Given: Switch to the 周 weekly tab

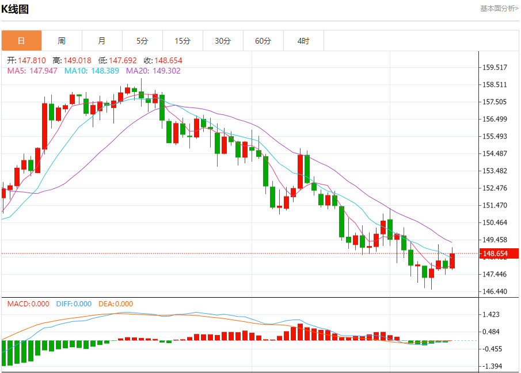Looking at the screenshot, I should point(62,41).
